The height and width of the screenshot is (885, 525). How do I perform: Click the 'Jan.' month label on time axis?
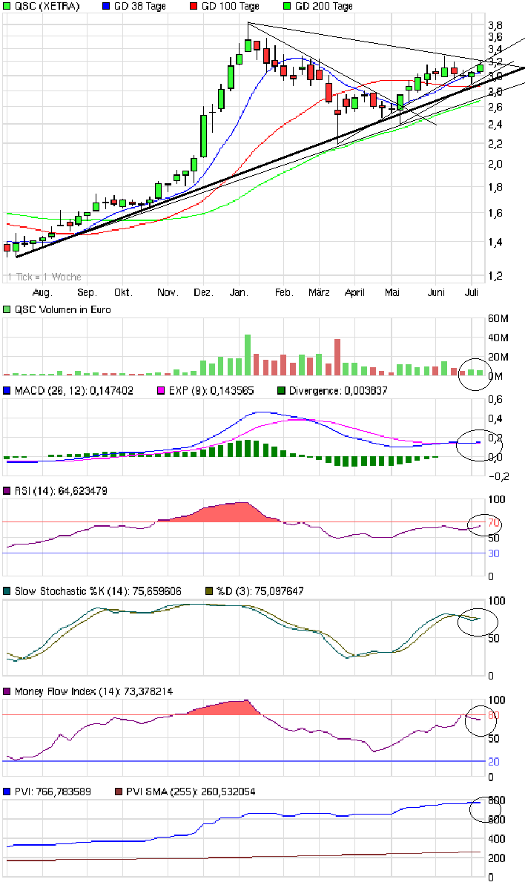(x=239, y=292)
